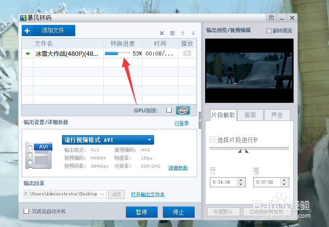Click the 停止 stop button
Screen dimensions: 329x227
click(x=179, y=212)
